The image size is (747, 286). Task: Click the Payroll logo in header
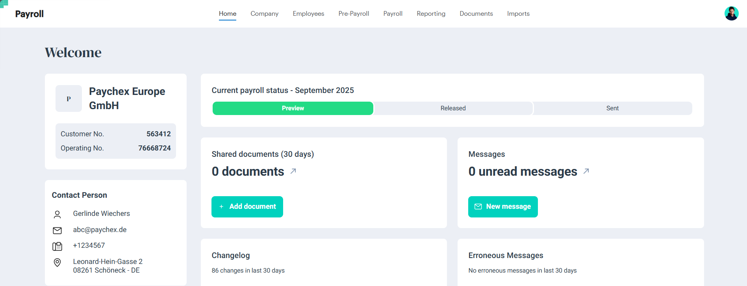[x=29, y=14]
